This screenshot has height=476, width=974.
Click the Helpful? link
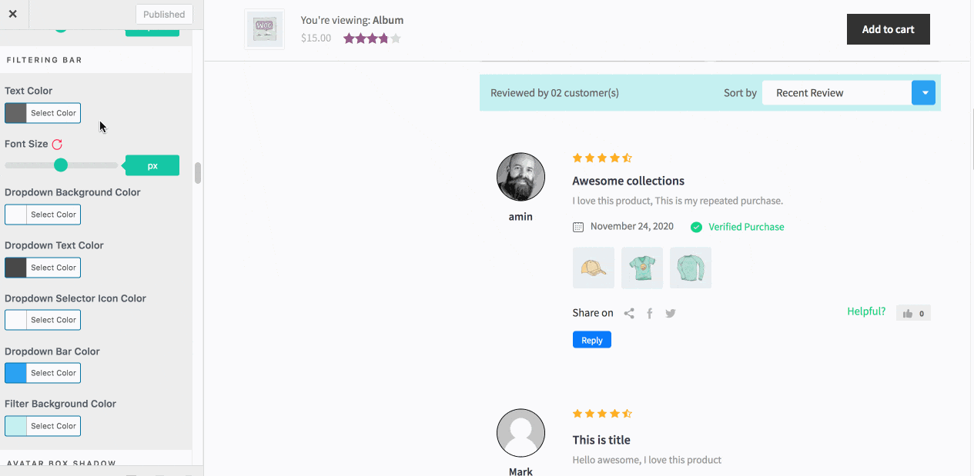tap(866, 311)
